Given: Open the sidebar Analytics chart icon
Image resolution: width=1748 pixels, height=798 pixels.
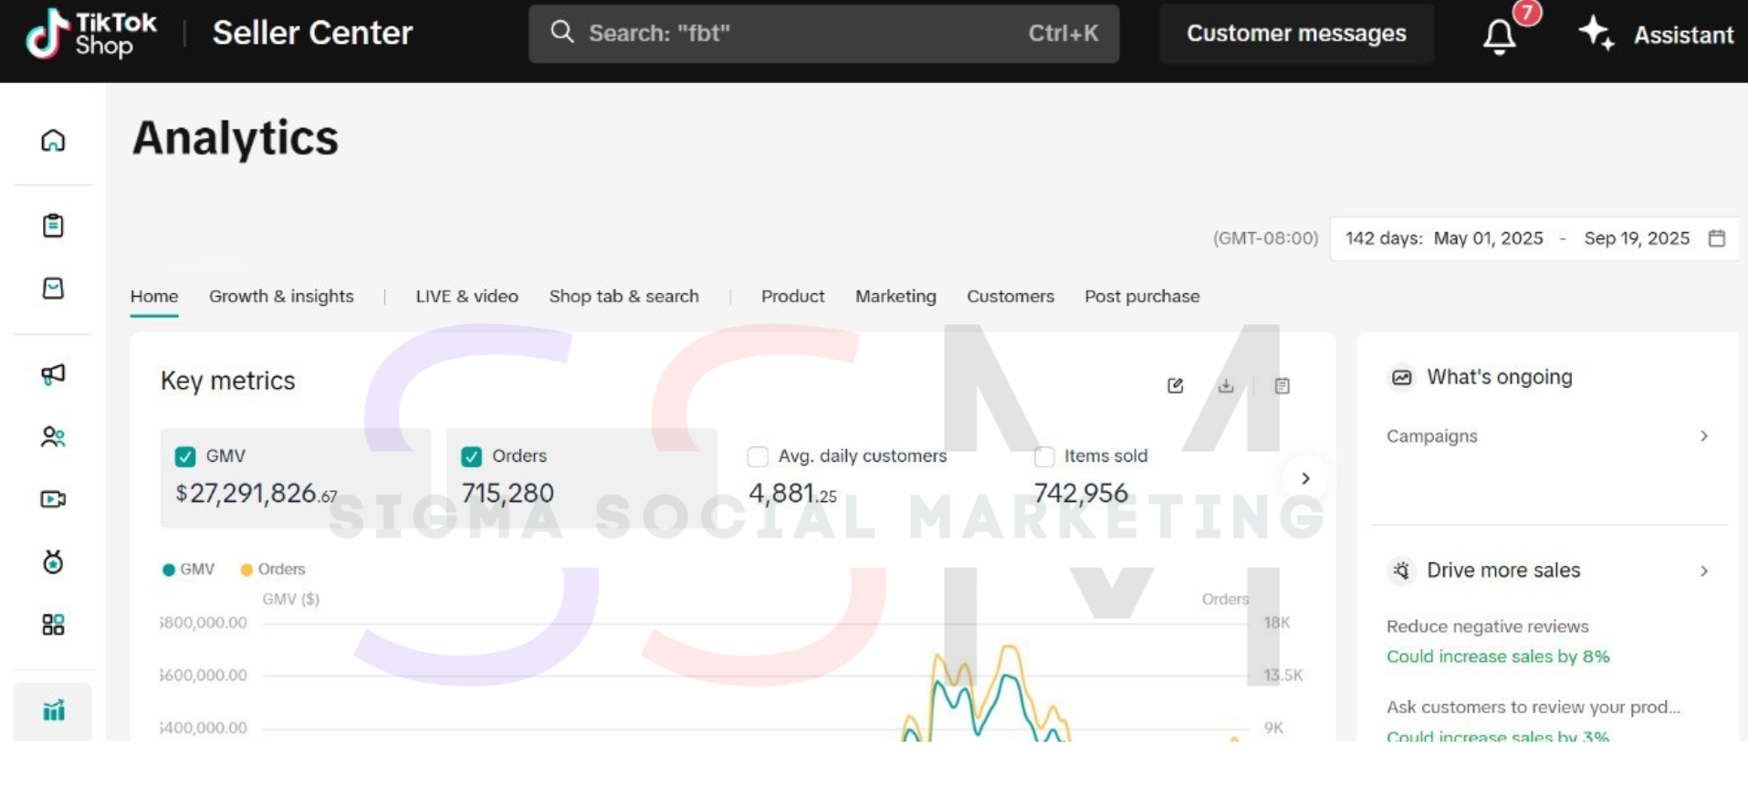Looking at the screenshot, I should pyautogui.click(x=53, y=710).
